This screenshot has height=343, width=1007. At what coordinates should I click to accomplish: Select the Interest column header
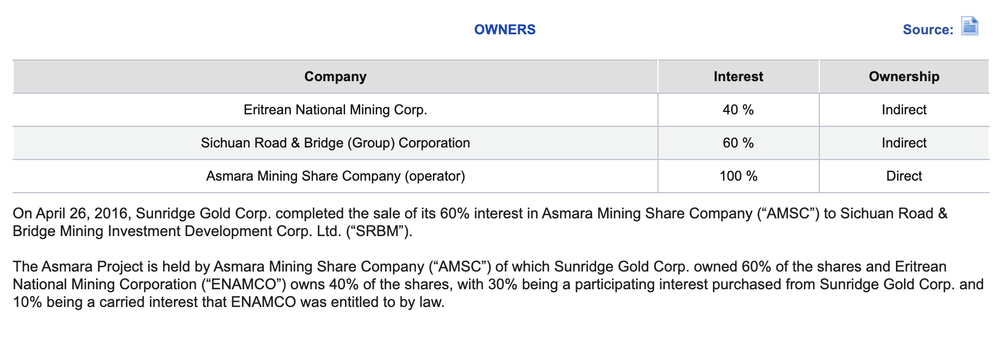coord(738,77)
